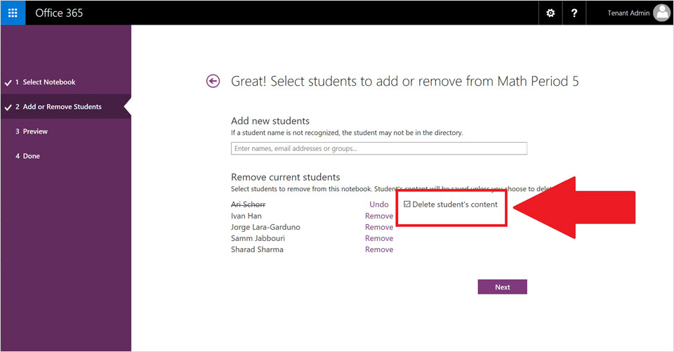
Task: Click the crossed-out Ari Schorr name
Action: [x=248, y=204]
